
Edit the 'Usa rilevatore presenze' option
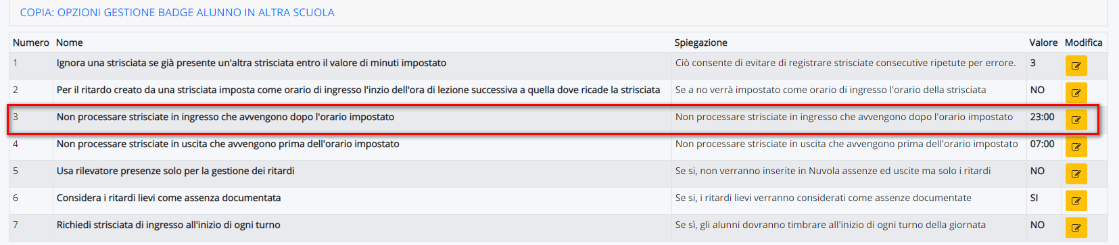click(1076, 173)
